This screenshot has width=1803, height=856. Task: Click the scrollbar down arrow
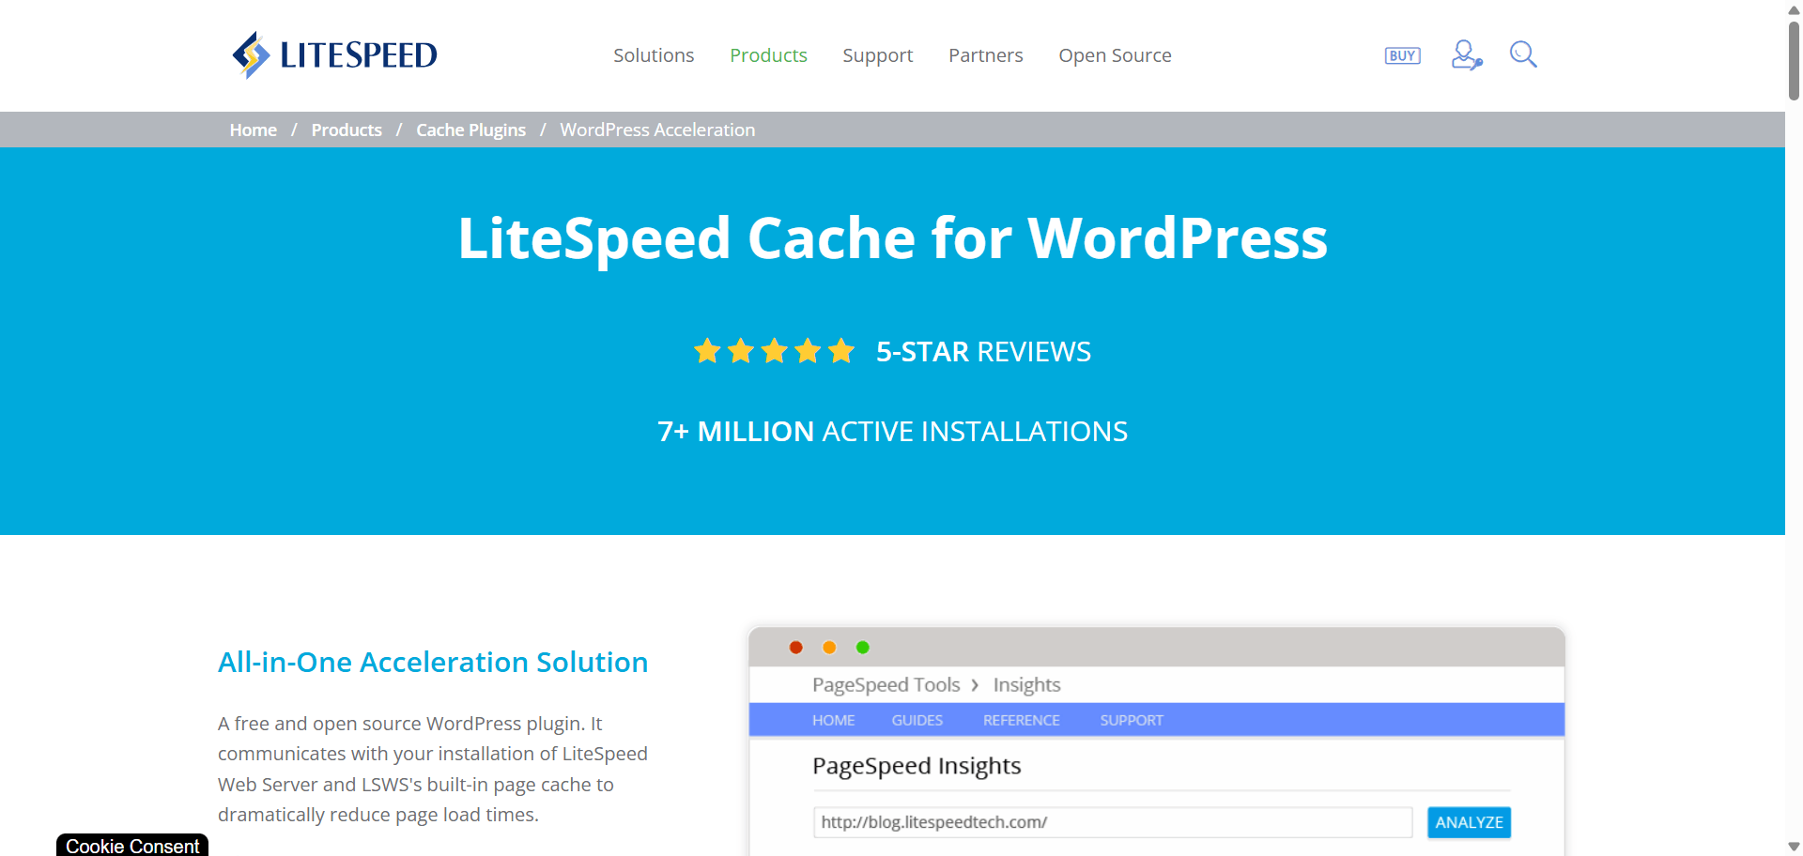pyautogui.click(x=1794, y=847)
